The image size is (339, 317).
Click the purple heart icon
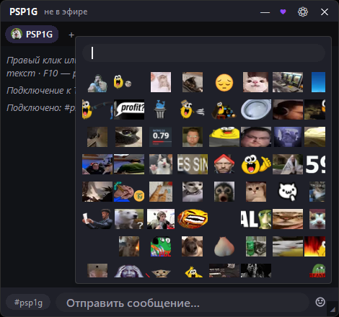(283, 12)
